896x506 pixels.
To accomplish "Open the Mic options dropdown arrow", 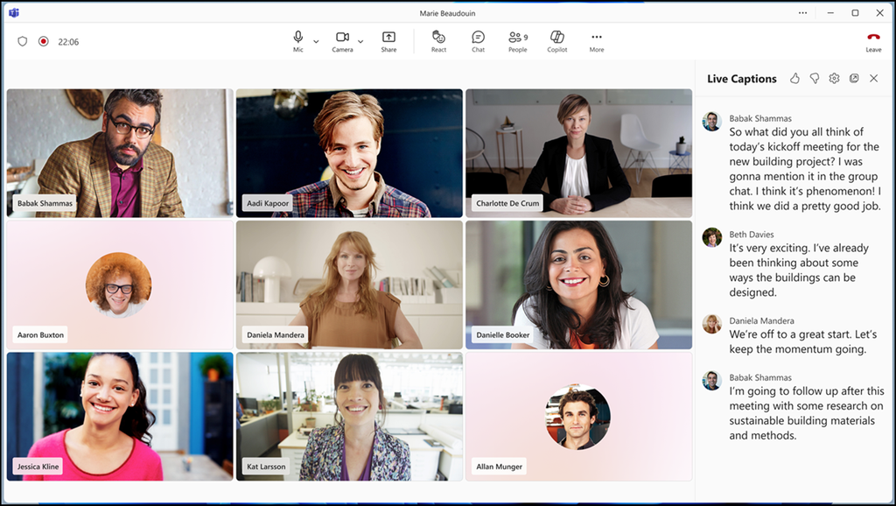I will [x=316, y=42].
